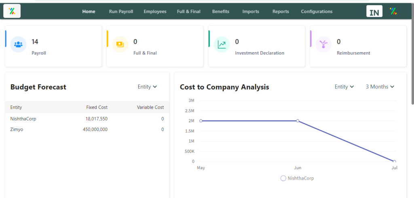The image size is (414, 198).
Task: Open the Full & Final summary card
Action: (x=155, y=46)
